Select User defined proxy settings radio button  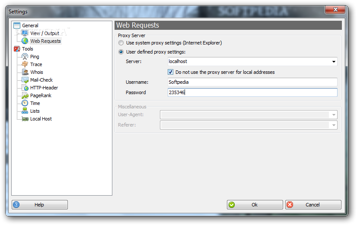pyautogui.click(x=121, y=52)
